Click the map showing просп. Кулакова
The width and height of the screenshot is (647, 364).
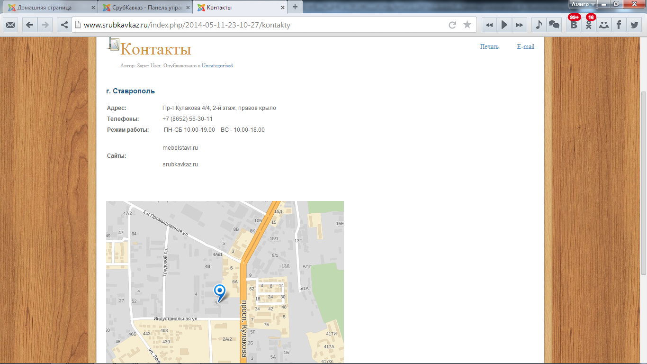[225, 282]
